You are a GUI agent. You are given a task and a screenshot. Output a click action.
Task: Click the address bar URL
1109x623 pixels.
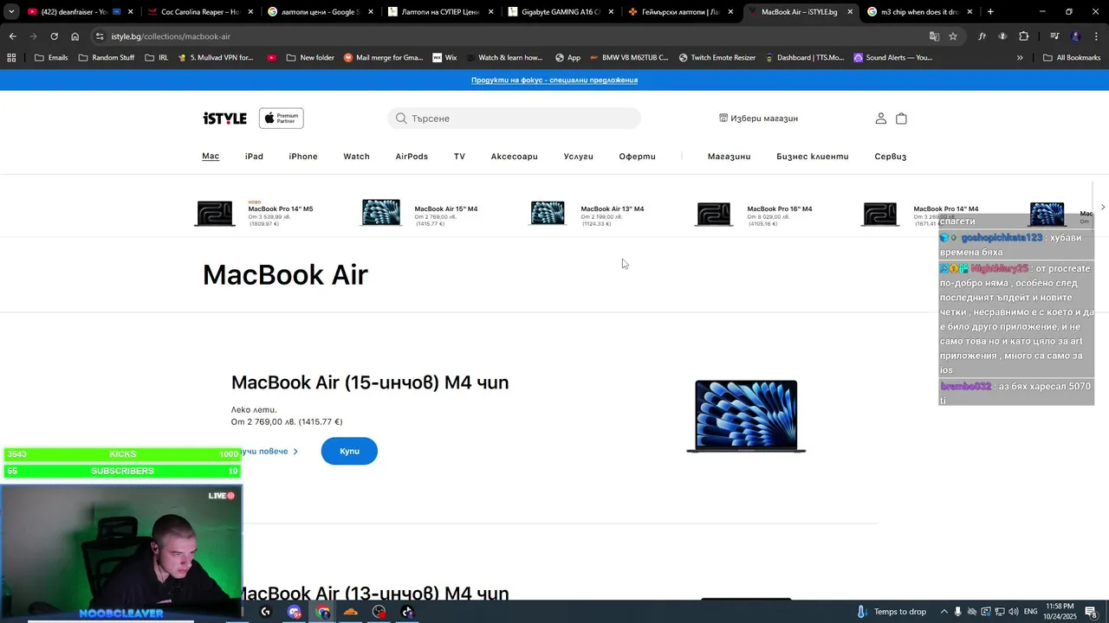pyautogui.click(x=171, y=36)
